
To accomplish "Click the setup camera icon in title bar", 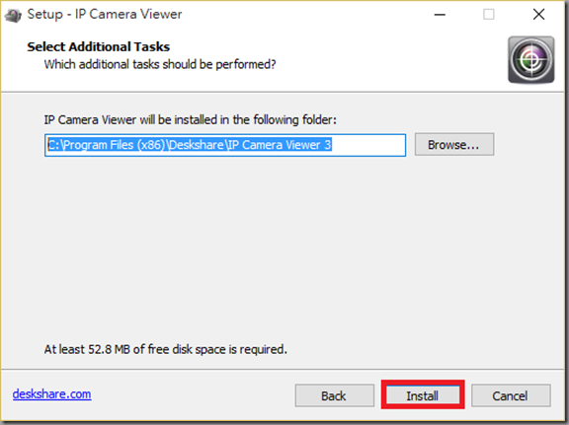I will 13,16.
